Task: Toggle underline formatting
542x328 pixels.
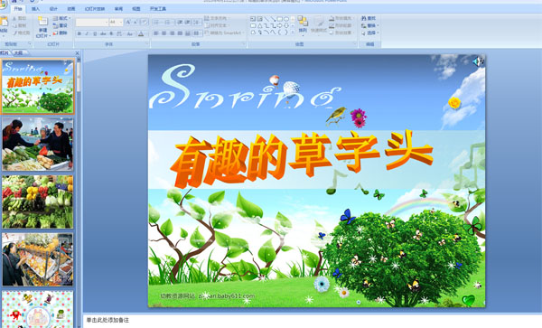Action: coord(95,33)
